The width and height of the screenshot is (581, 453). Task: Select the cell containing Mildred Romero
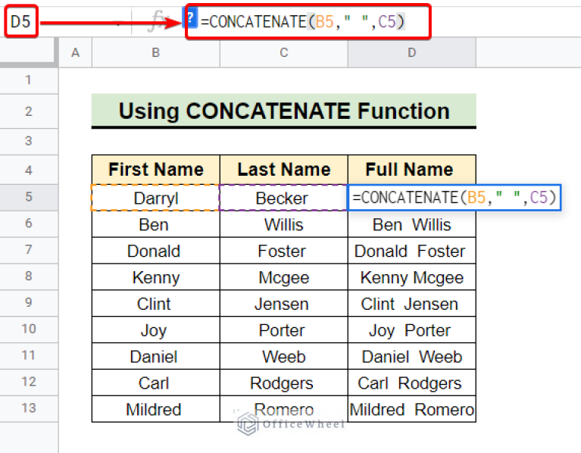pyautogui.click(x=411, y=409)
